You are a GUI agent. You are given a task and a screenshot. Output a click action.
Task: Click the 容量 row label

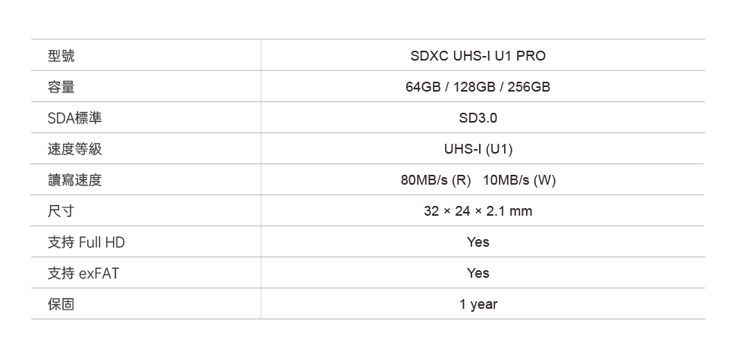61,87
